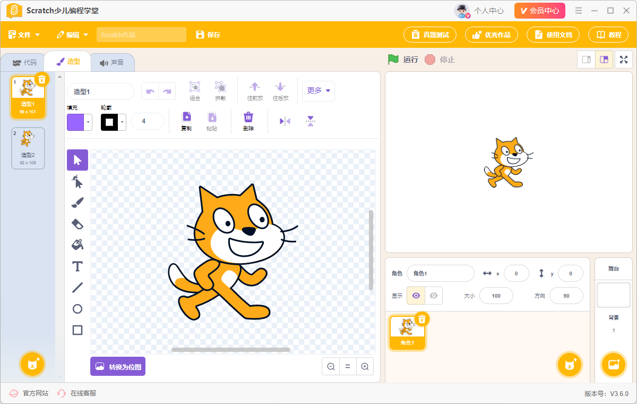Move the selection backward with 往后放
Screen dimensions: 637x404
[x=280, y=91]
